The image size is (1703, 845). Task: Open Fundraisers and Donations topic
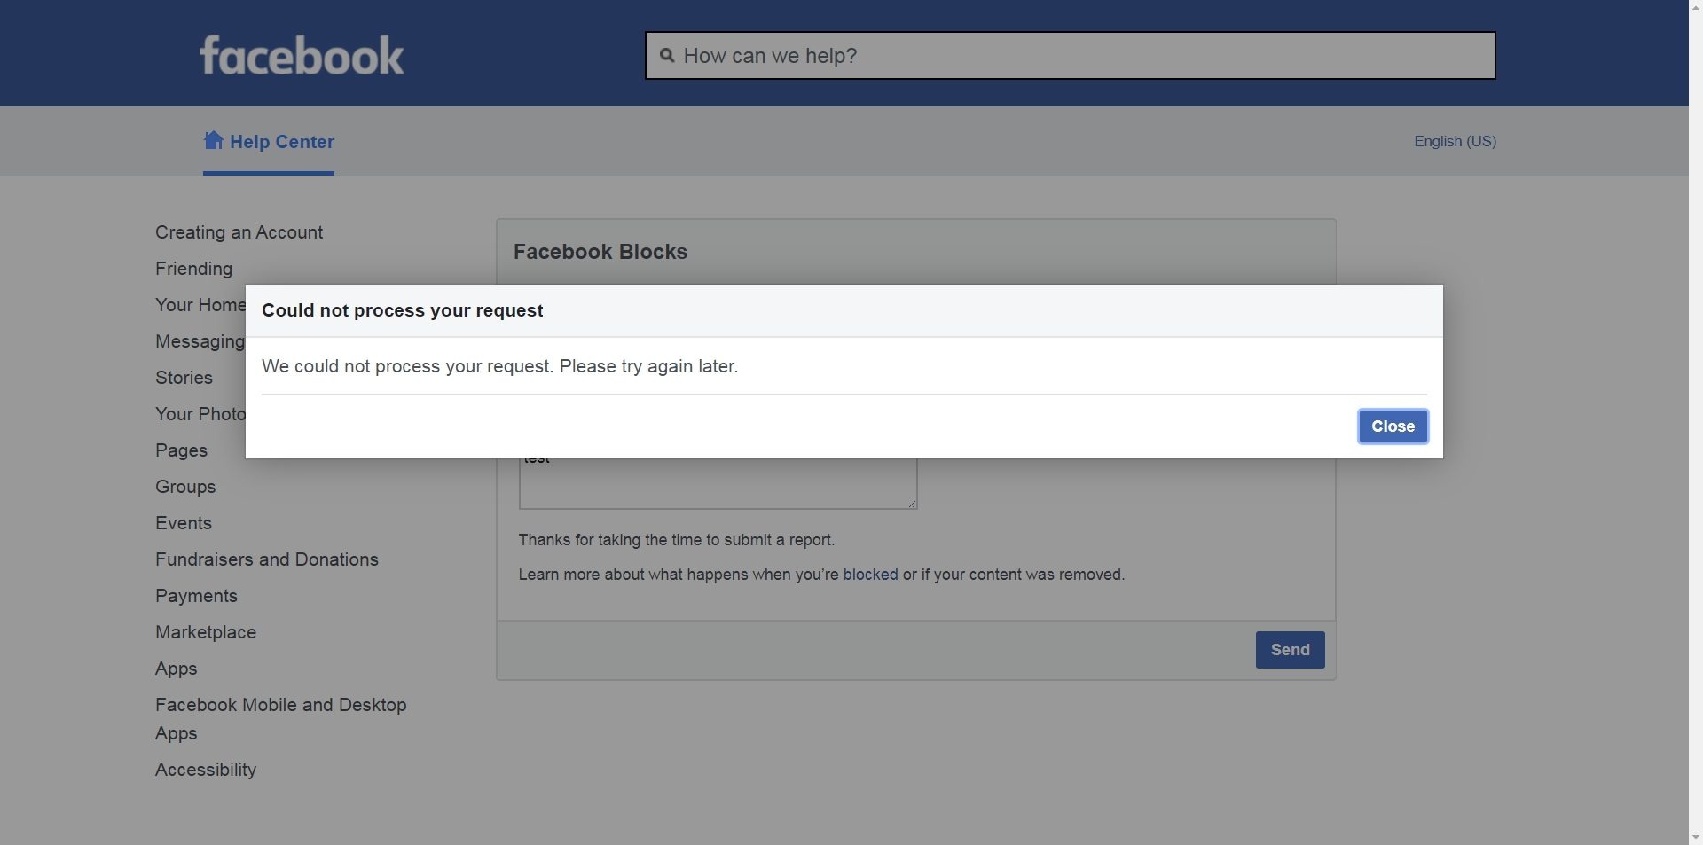[267, 559]
